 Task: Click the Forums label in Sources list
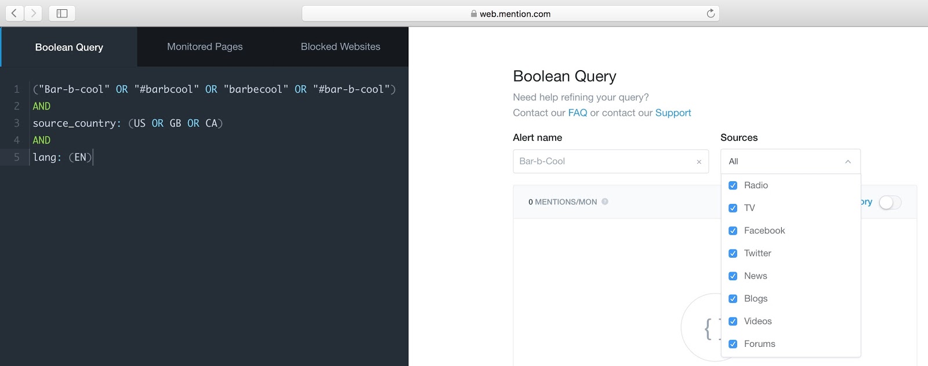(759, 343)
